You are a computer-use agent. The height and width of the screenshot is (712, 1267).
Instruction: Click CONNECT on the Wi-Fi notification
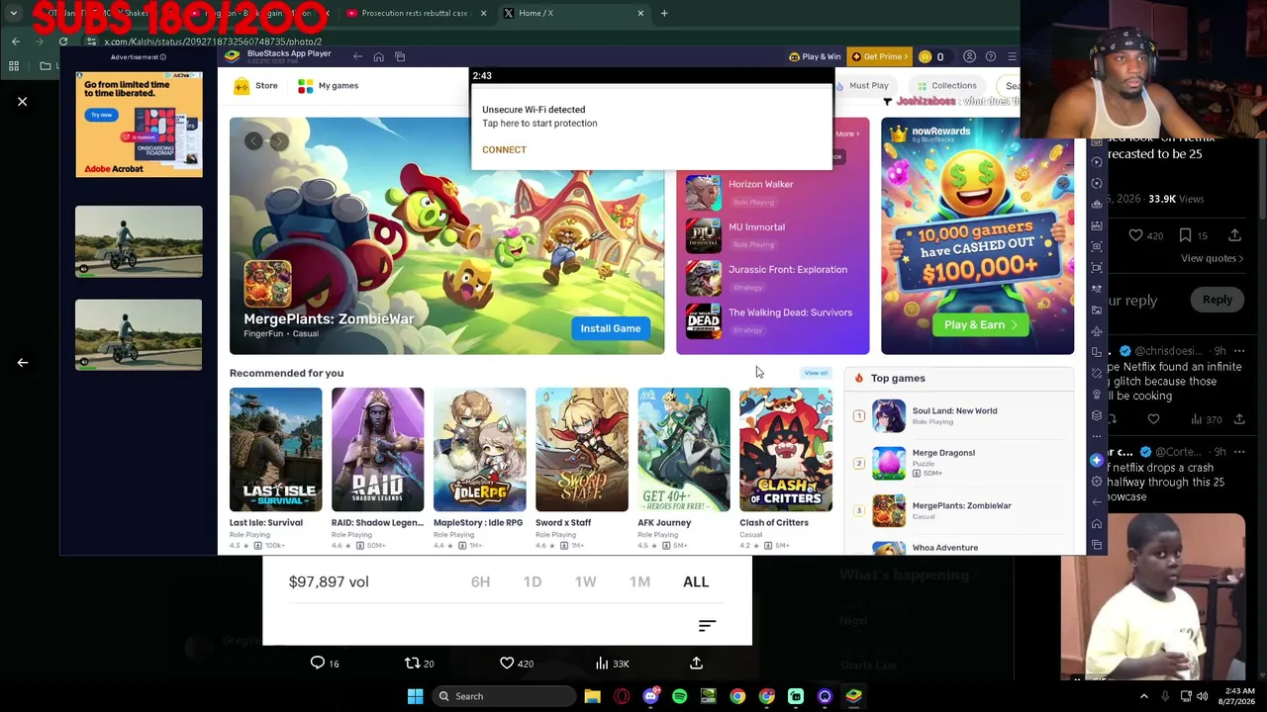(x=504, y=150)
